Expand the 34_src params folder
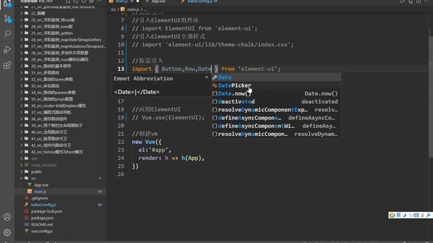The image size is (433, 243). (21, 92)
